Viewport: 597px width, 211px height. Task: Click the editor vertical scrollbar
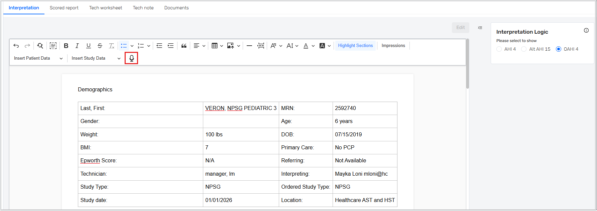(x=467, y=64)
